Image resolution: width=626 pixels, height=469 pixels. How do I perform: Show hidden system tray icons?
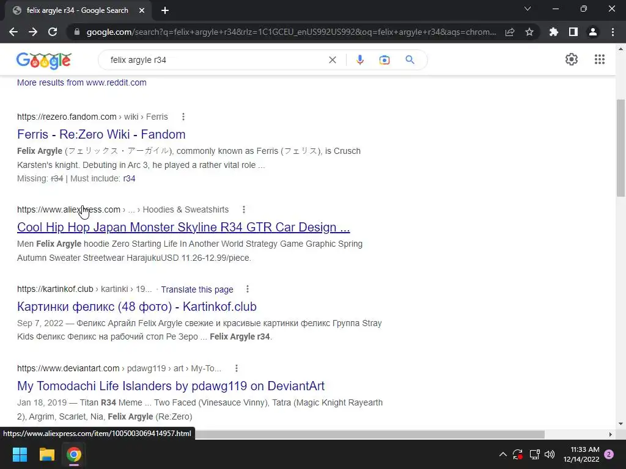pos(503,454)
